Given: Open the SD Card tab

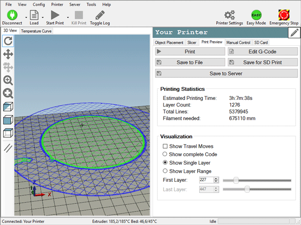Looking at the screenshot, I should point(261,43).
